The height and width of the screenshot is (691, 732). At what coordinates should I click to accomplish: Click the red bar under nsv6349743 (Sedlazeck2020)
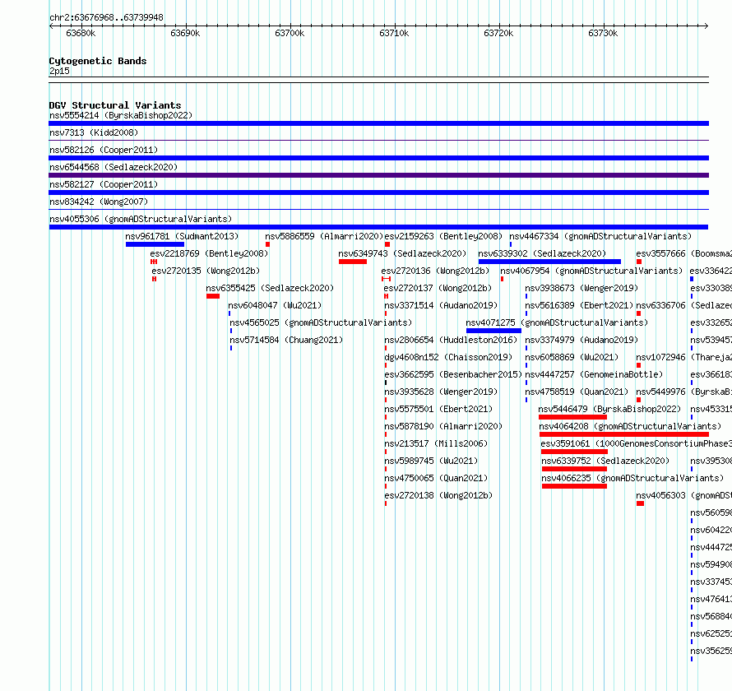pos(353,262)
